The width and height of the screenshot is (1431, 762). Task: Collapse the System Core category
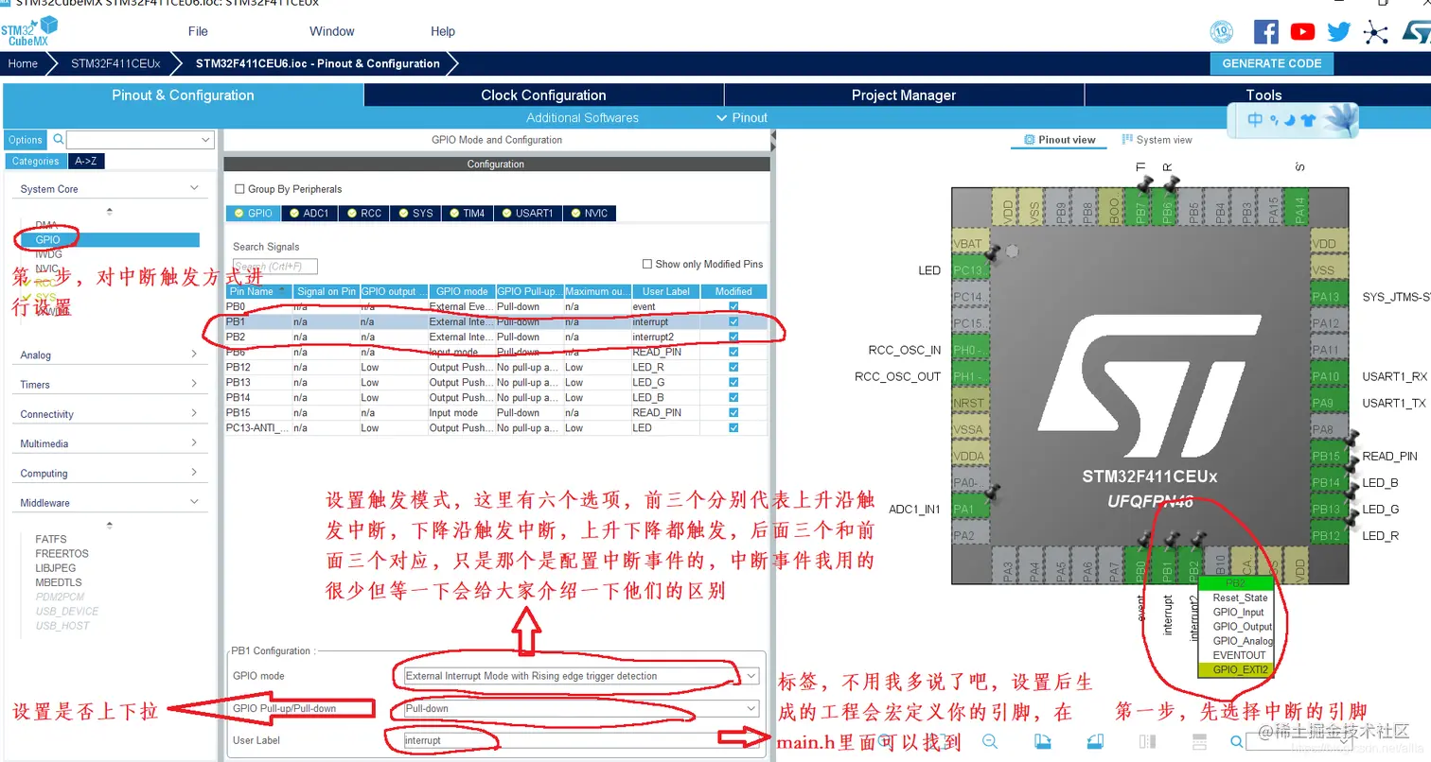click(194, 188)
